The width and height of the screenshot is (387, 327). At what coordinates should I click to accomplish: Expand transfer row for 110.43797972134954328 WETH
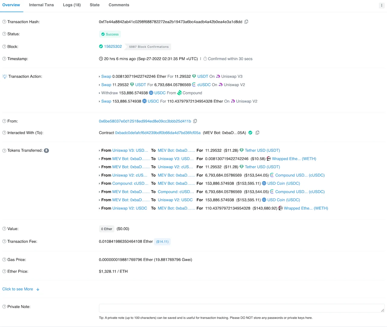tap(99, 209)
